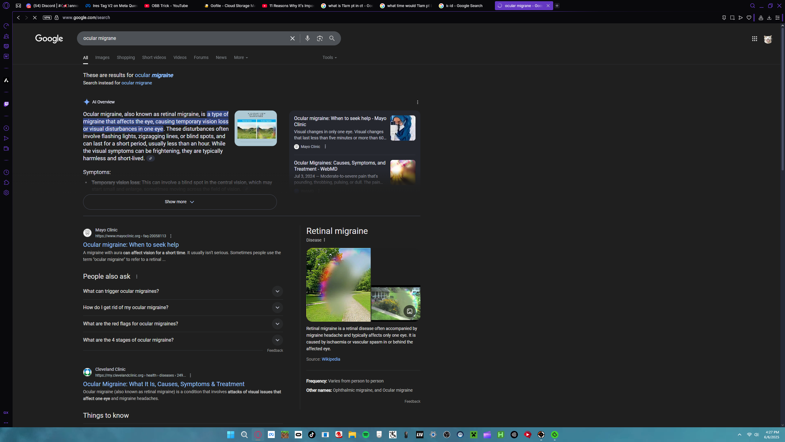The height and width of the screenshot is (442, 785).
Task: Open Mayo Clinic result three-dot menu
Action: (x=171, y=236)
